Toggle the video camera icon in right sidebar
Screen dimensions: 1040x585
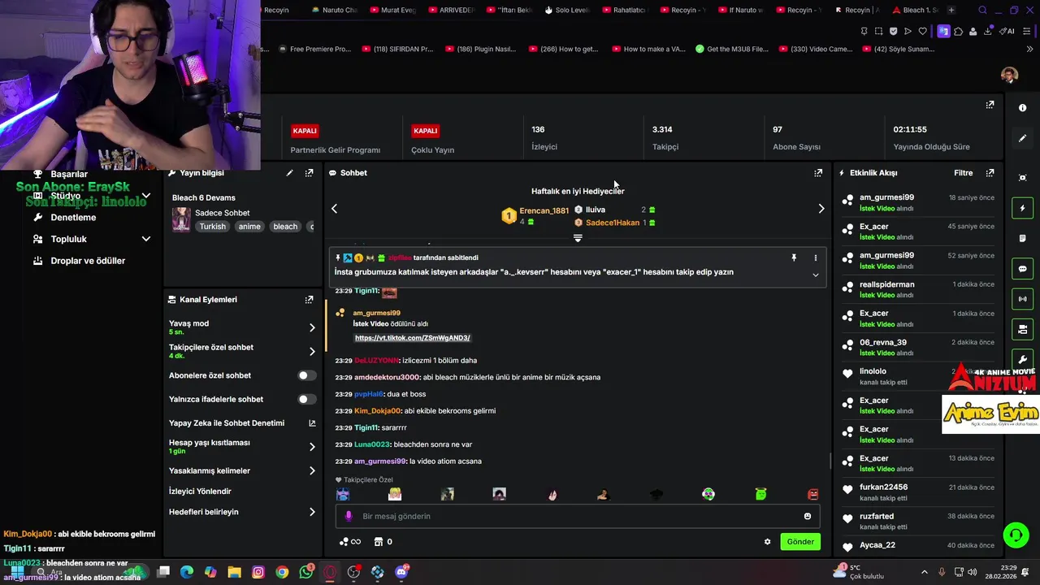pos(1022,329)
